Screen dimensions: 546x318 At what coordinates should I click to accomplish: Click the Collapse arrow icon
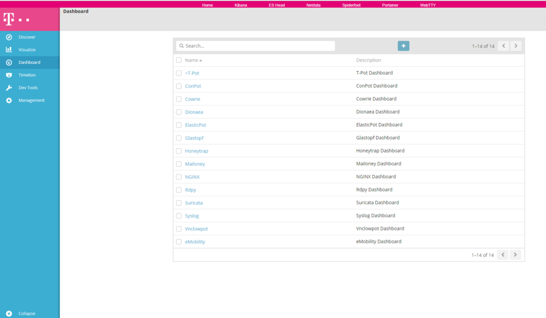tap(9, 314)
